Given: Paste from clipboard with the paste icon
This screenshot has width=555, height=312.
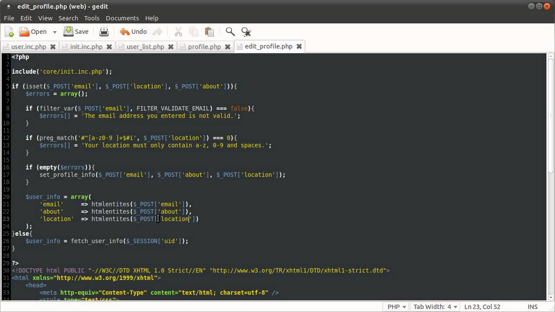Looking at the screenshot, I should coord(209,32).
